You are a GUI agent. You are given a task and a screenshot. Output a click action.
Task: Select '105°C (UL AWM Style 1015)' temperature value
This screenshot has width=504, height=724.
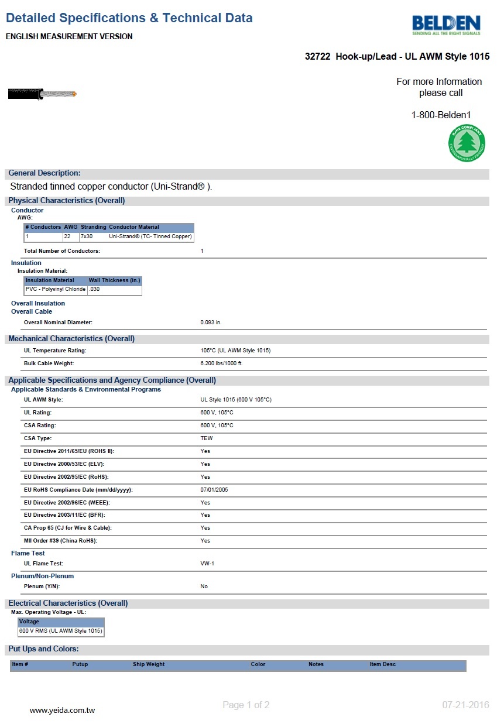[x=235, y=351]
